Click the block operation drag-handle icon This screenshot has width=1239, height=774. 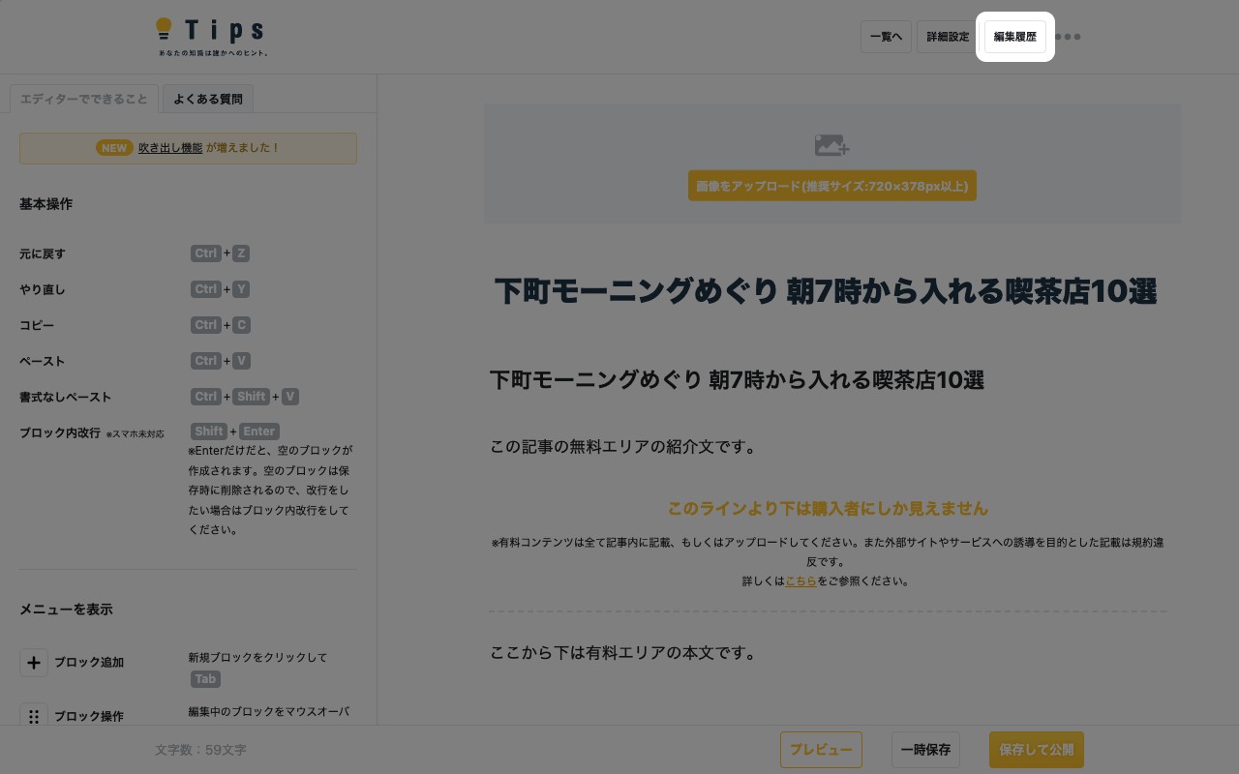tap(34, 717)
